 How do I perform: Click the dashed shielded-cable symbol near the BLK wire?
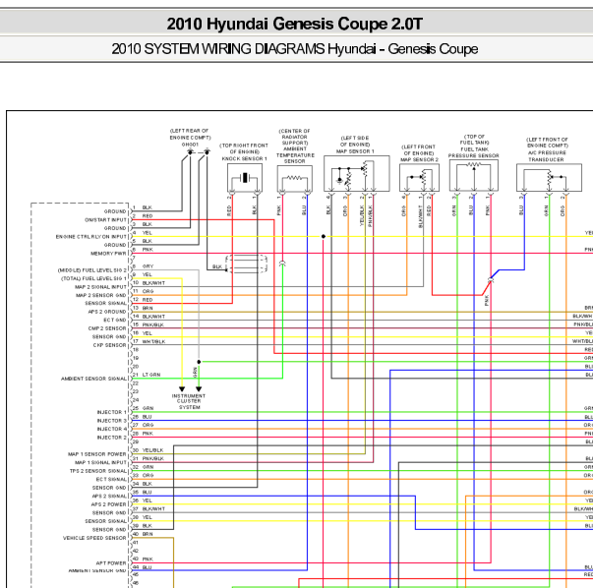(247, 264)
